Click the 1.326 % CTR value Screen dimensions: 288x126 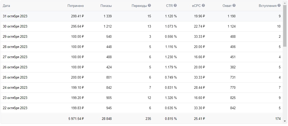click(x=171, y=98)
